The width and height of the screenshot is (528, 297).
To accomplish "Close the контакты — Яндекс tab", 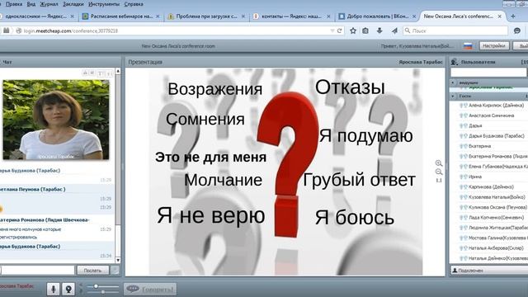I will click(328, 16).
